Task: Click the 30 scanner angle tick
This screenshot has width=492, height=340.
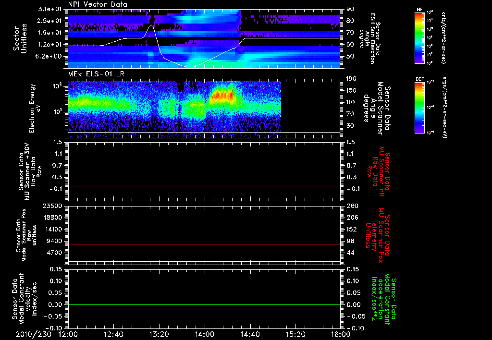Action: (x=350, y=126)
